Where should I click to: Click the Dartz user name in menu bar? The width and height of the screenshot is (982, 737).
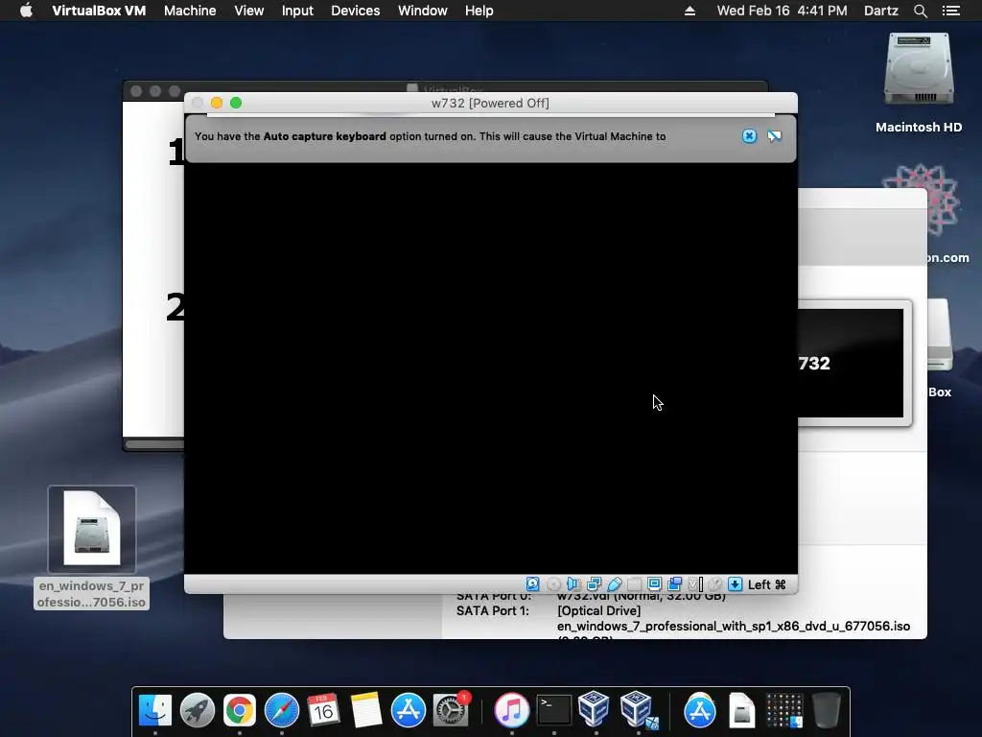pos(880,11)
